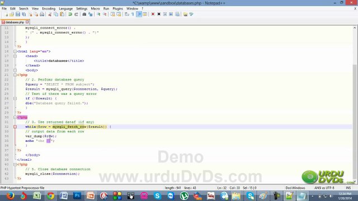Click the Zoom Out toolbar icon
This screenshot has width=358, height=201.
105,15
